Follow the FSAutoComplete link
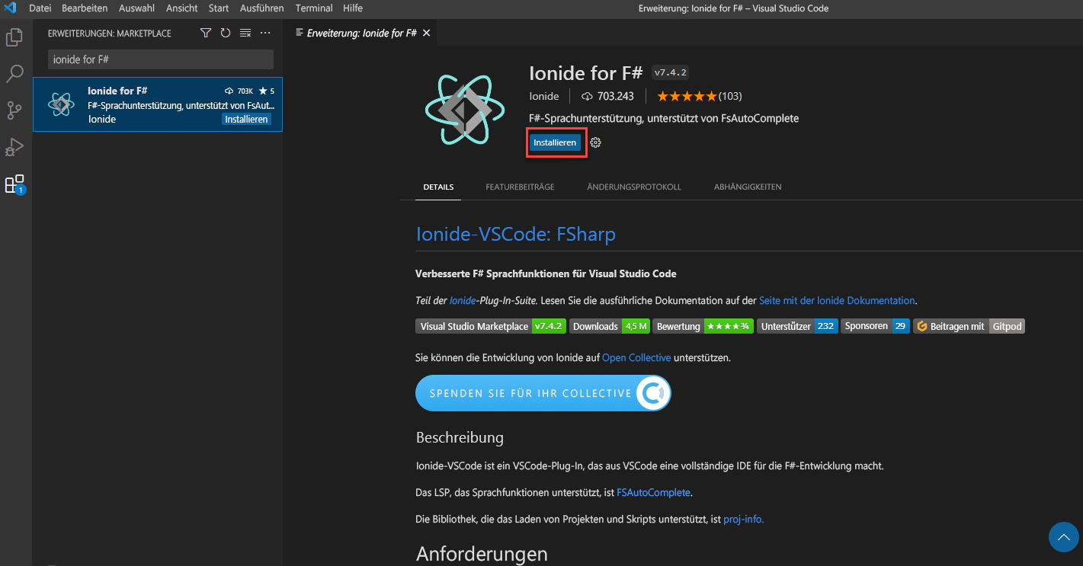The image size is (1083, 566). click(x=653, y=492)
